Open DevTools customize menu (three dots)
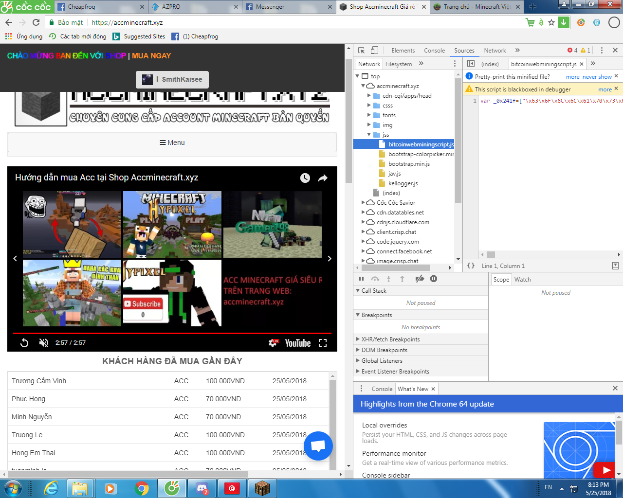The image size is (623, 498). [602, 50]
